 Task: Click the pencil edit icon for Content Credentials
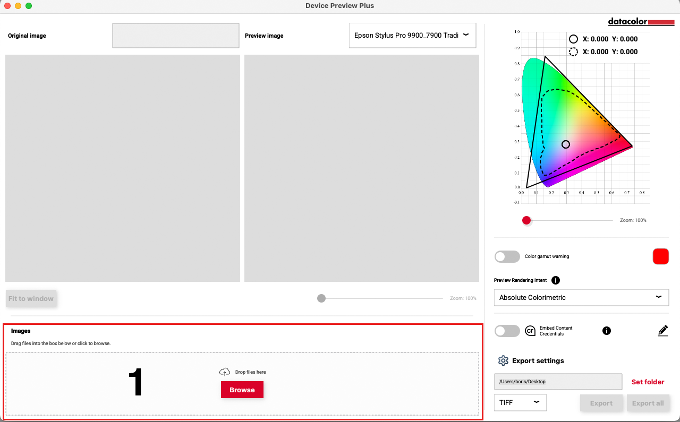point(662,331)
